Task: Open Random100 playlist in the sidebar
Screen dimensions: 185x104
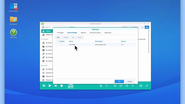Action: (47, 73)
